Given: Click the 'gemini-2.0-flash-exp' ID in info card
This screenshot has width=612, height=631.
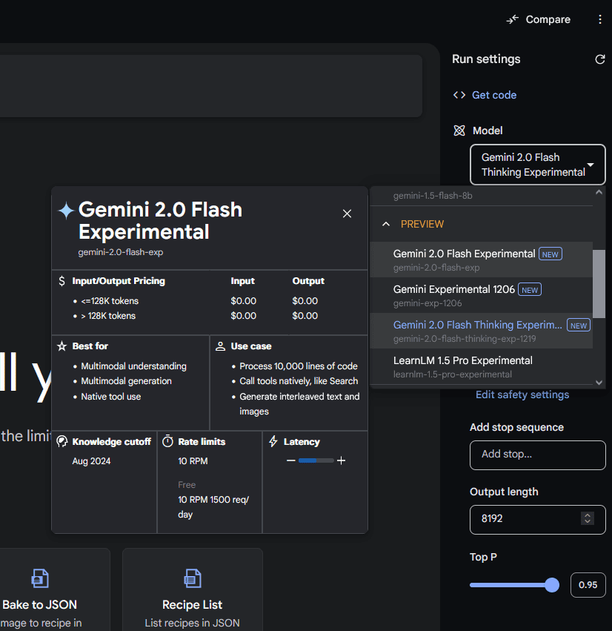Looking at the screenshot, I should click(121, 252).
